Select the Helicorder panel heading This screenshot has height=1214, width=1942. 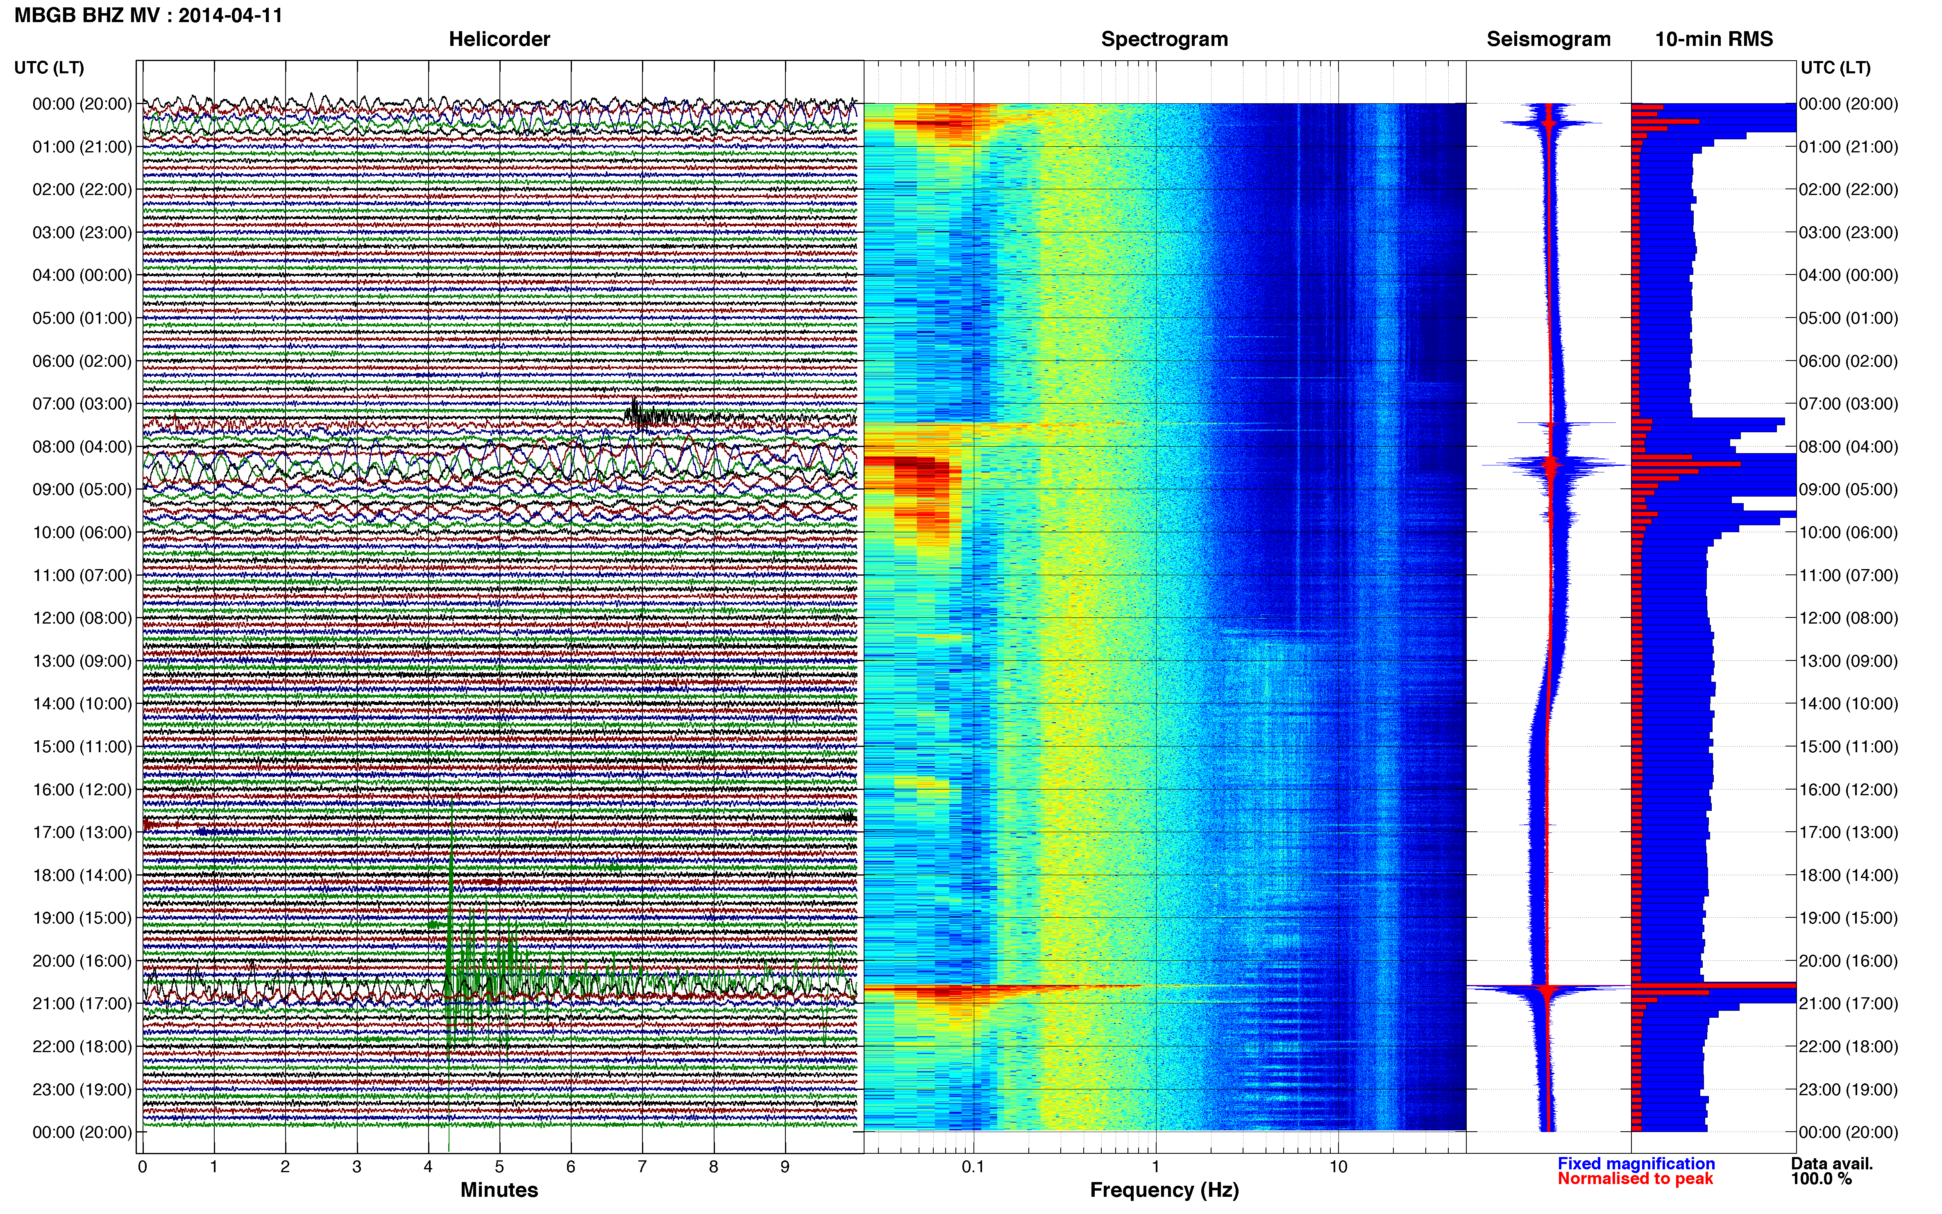point(499,39)
